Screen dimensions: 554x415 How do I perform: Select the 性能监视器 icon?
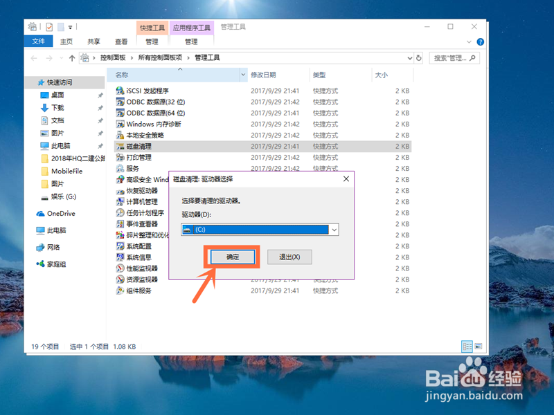coord(120,268)
